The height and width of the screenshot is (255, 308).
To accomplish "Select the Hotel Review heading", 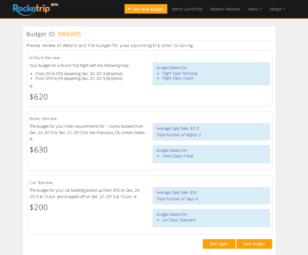I will pos(43,119).
